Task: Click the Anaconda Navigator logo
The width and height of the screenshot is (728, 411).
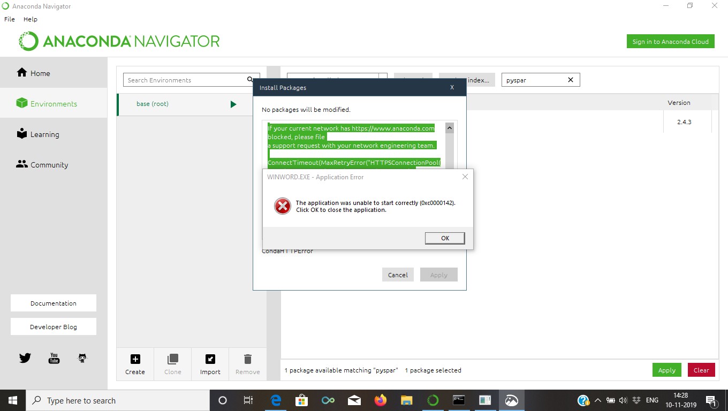Action: tap(119, 41)
